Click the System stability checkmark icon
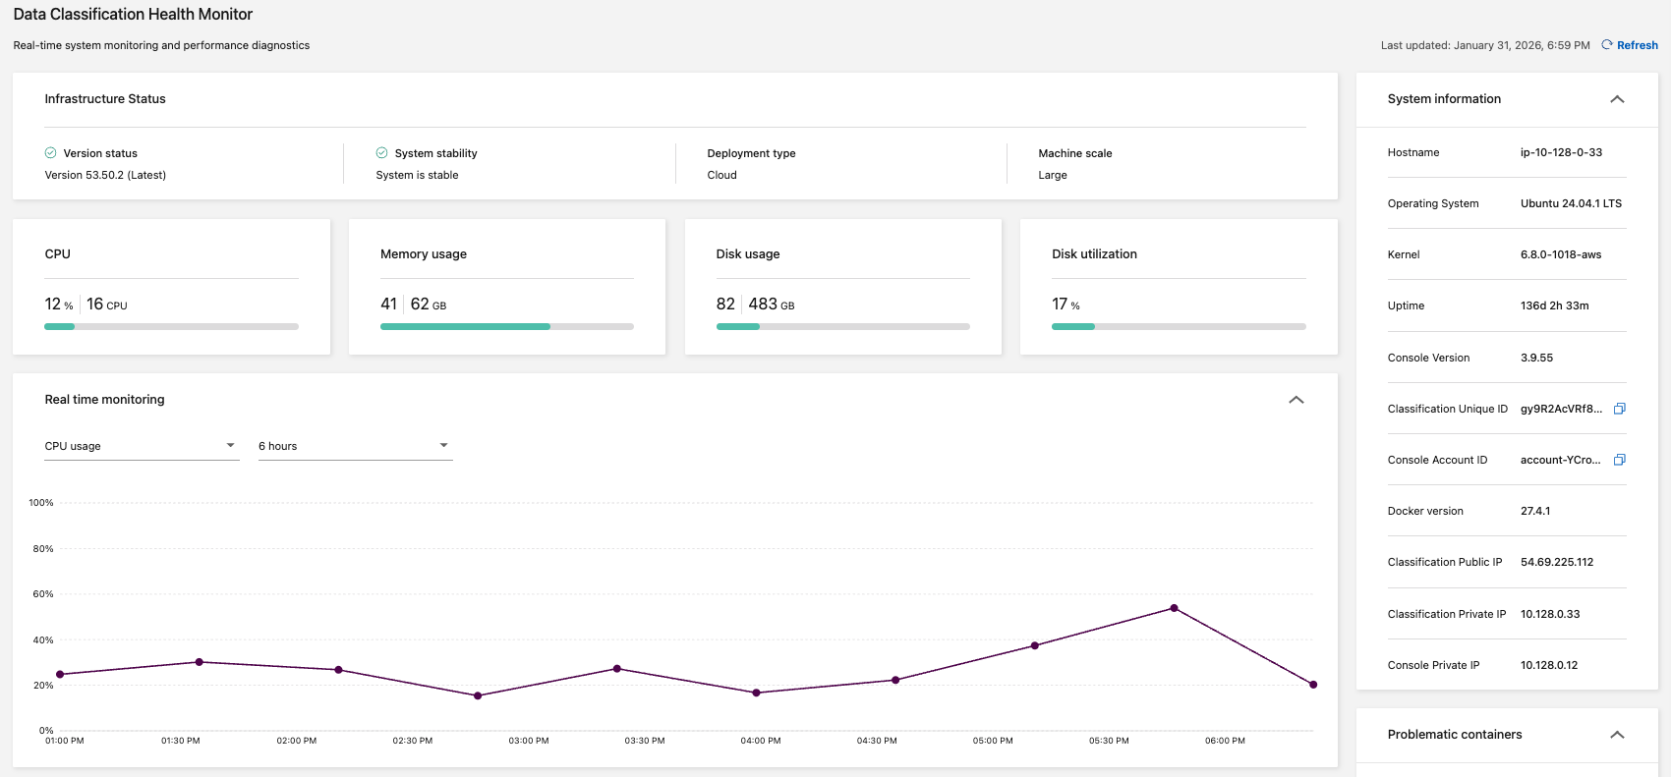 pos(381,153)
